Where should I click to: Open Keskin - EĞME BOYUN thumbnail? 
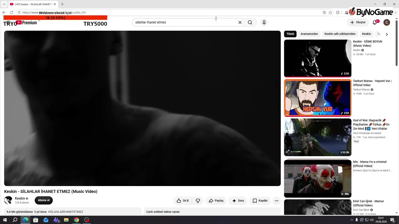318,58
